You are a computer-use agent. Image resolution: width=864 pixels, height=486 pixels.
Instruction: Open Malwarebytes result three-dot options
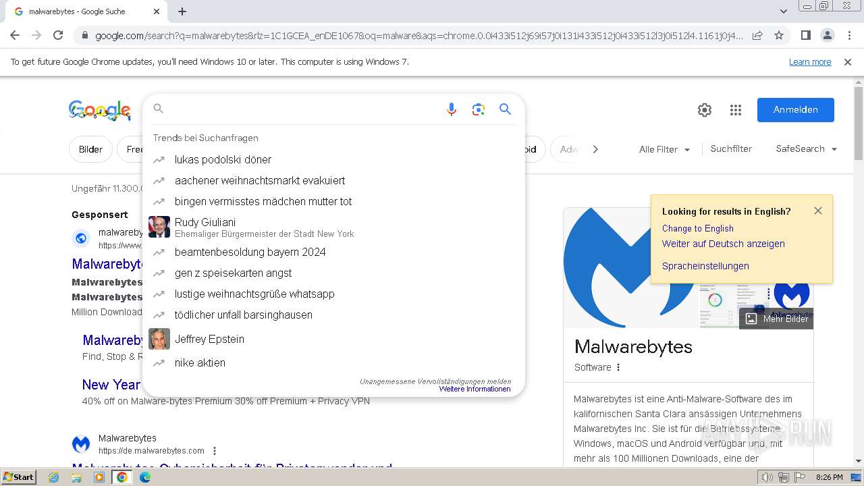[x=215, y=451]
